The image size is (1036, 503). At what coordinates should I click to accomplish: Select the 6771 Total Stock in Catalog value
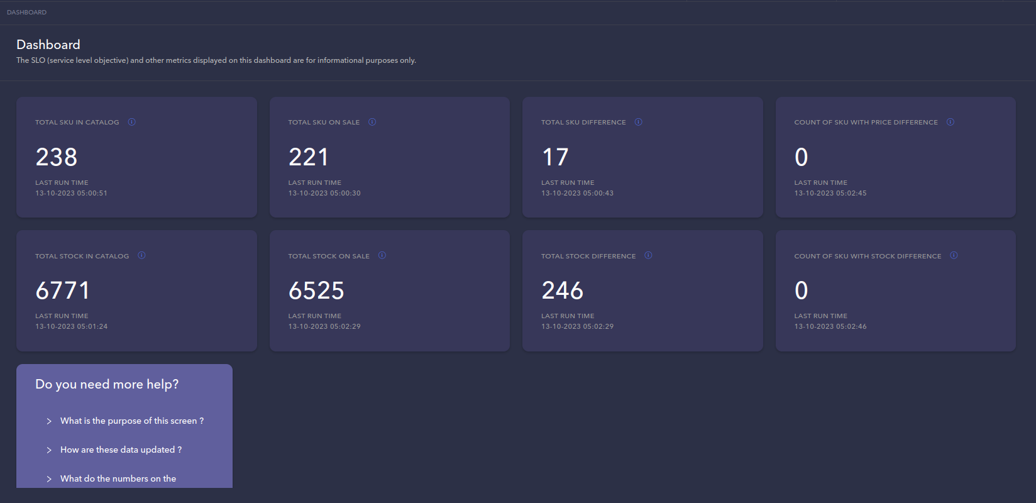63,290
